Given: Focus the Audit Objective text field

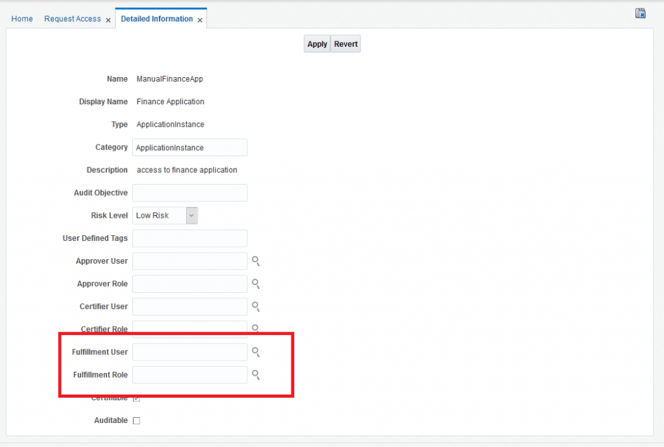Looking at the screenshot, I should (189, 193).
